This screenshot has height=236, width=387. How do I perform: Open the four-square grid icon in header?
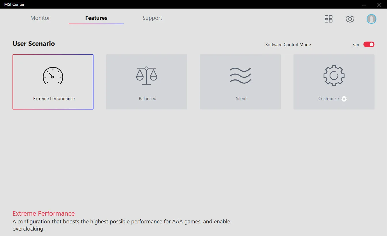point(328,19)
